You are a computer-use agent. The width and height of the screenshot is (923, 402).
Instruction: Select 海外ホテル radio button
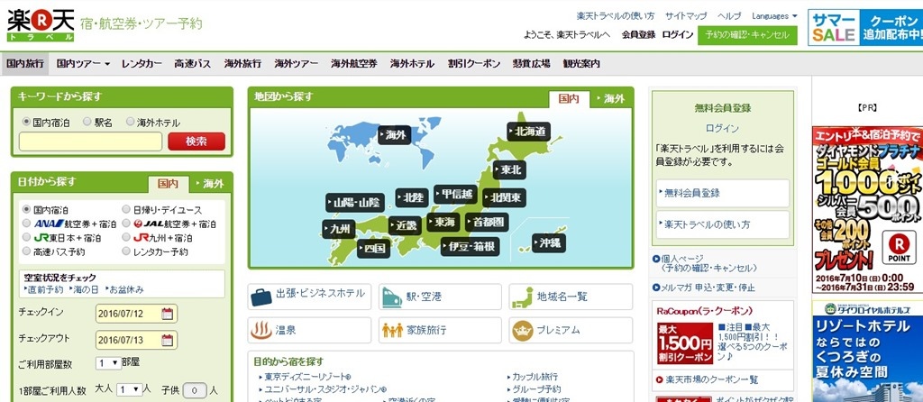pyautogui.click(x=130, y=122)
